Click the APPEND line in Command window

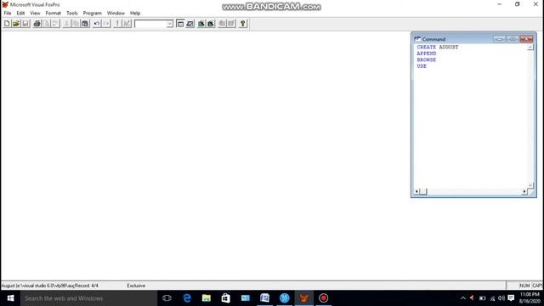427,54
